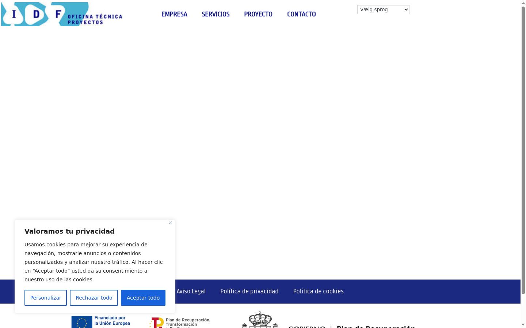Open the CONTACTO page
Screen dimensions: 526x328
point(301,14)
